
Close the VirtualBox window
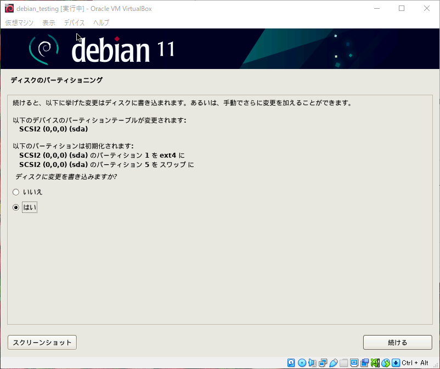426,8
